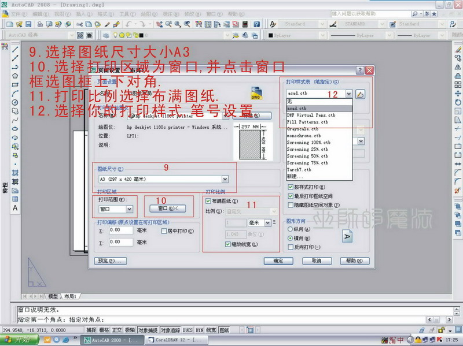The height and width of the screenshot is (346, 463).
Task: Enable the 居中打印 center plot checkbox
Action: click(x=164, y=231)
